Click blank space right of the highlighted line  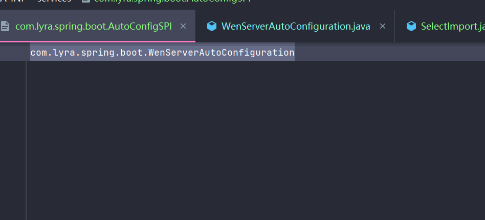click(x=389, y=53)
